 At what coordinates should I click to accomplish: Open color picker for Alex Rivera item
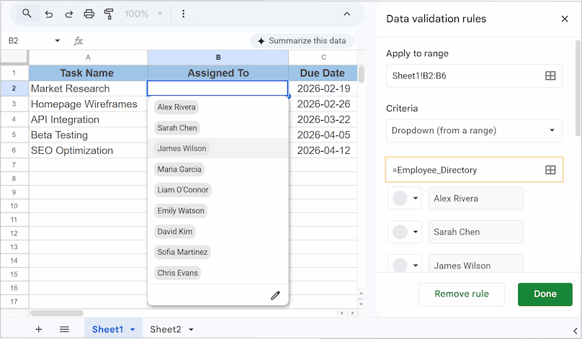pos(405,199)
